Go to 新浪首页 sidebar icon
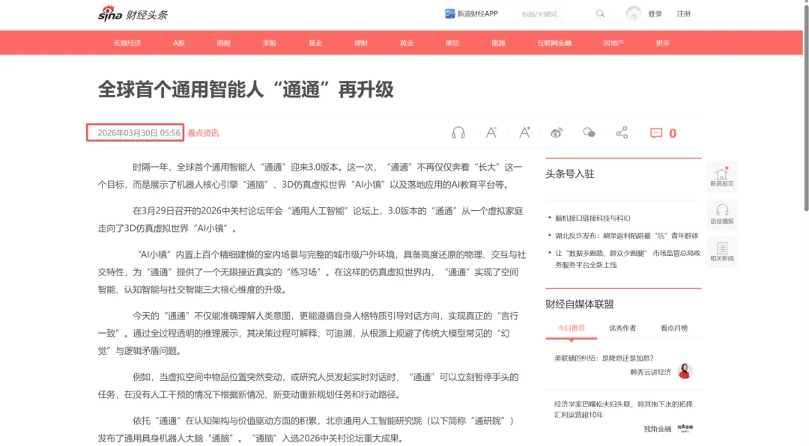The width and height of the screenshot is (809, 446). (x=722, y=177)
